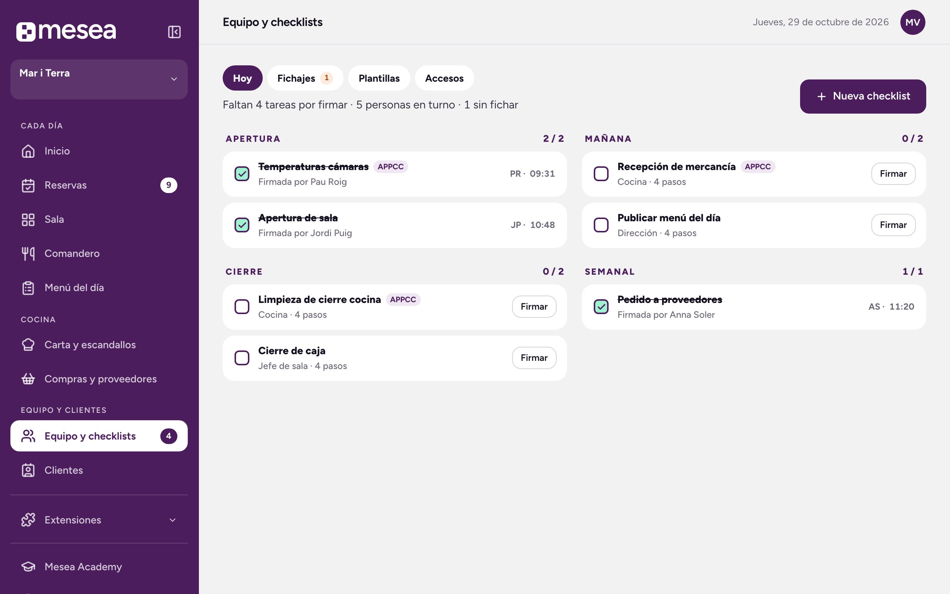Click 'PR · 09:31' signature time
Image resolution: width=950 pixels, height=594 pixels.
[532, 174]
